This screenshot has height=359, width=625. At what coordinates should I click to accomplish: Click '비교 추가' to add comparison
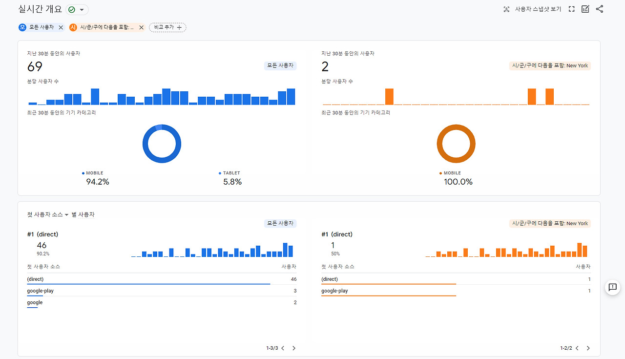pyautogui.click(x=167, y=27)
